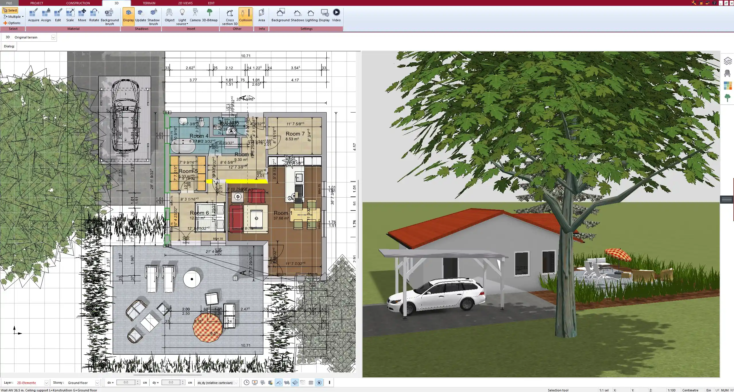Click the Background brush tool
Viewport: 734px width, 392px height.
[109, 16]
